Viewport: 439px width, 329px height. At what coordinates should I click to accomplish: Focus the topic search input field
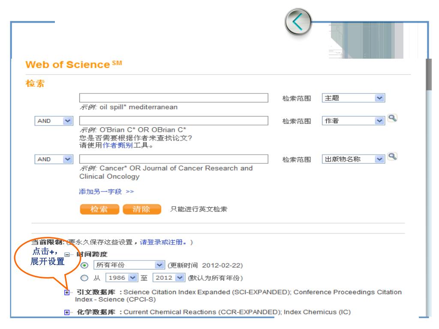click(174, 98)
